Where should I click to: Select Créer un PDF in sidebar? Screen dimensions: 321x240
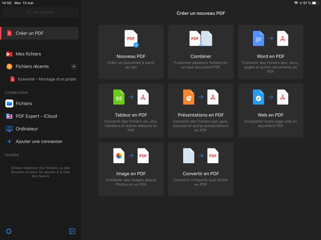coord(40,33)
